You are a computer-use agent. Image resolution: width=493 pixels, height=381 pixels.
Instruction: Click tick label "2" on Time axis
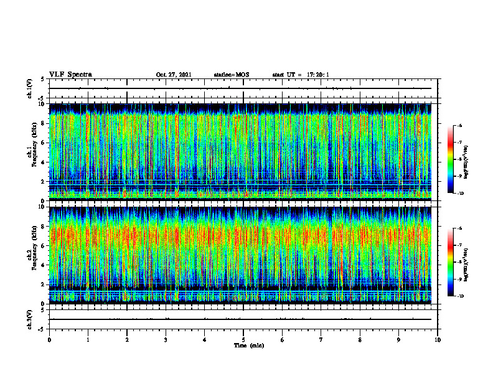click(127, 340)
